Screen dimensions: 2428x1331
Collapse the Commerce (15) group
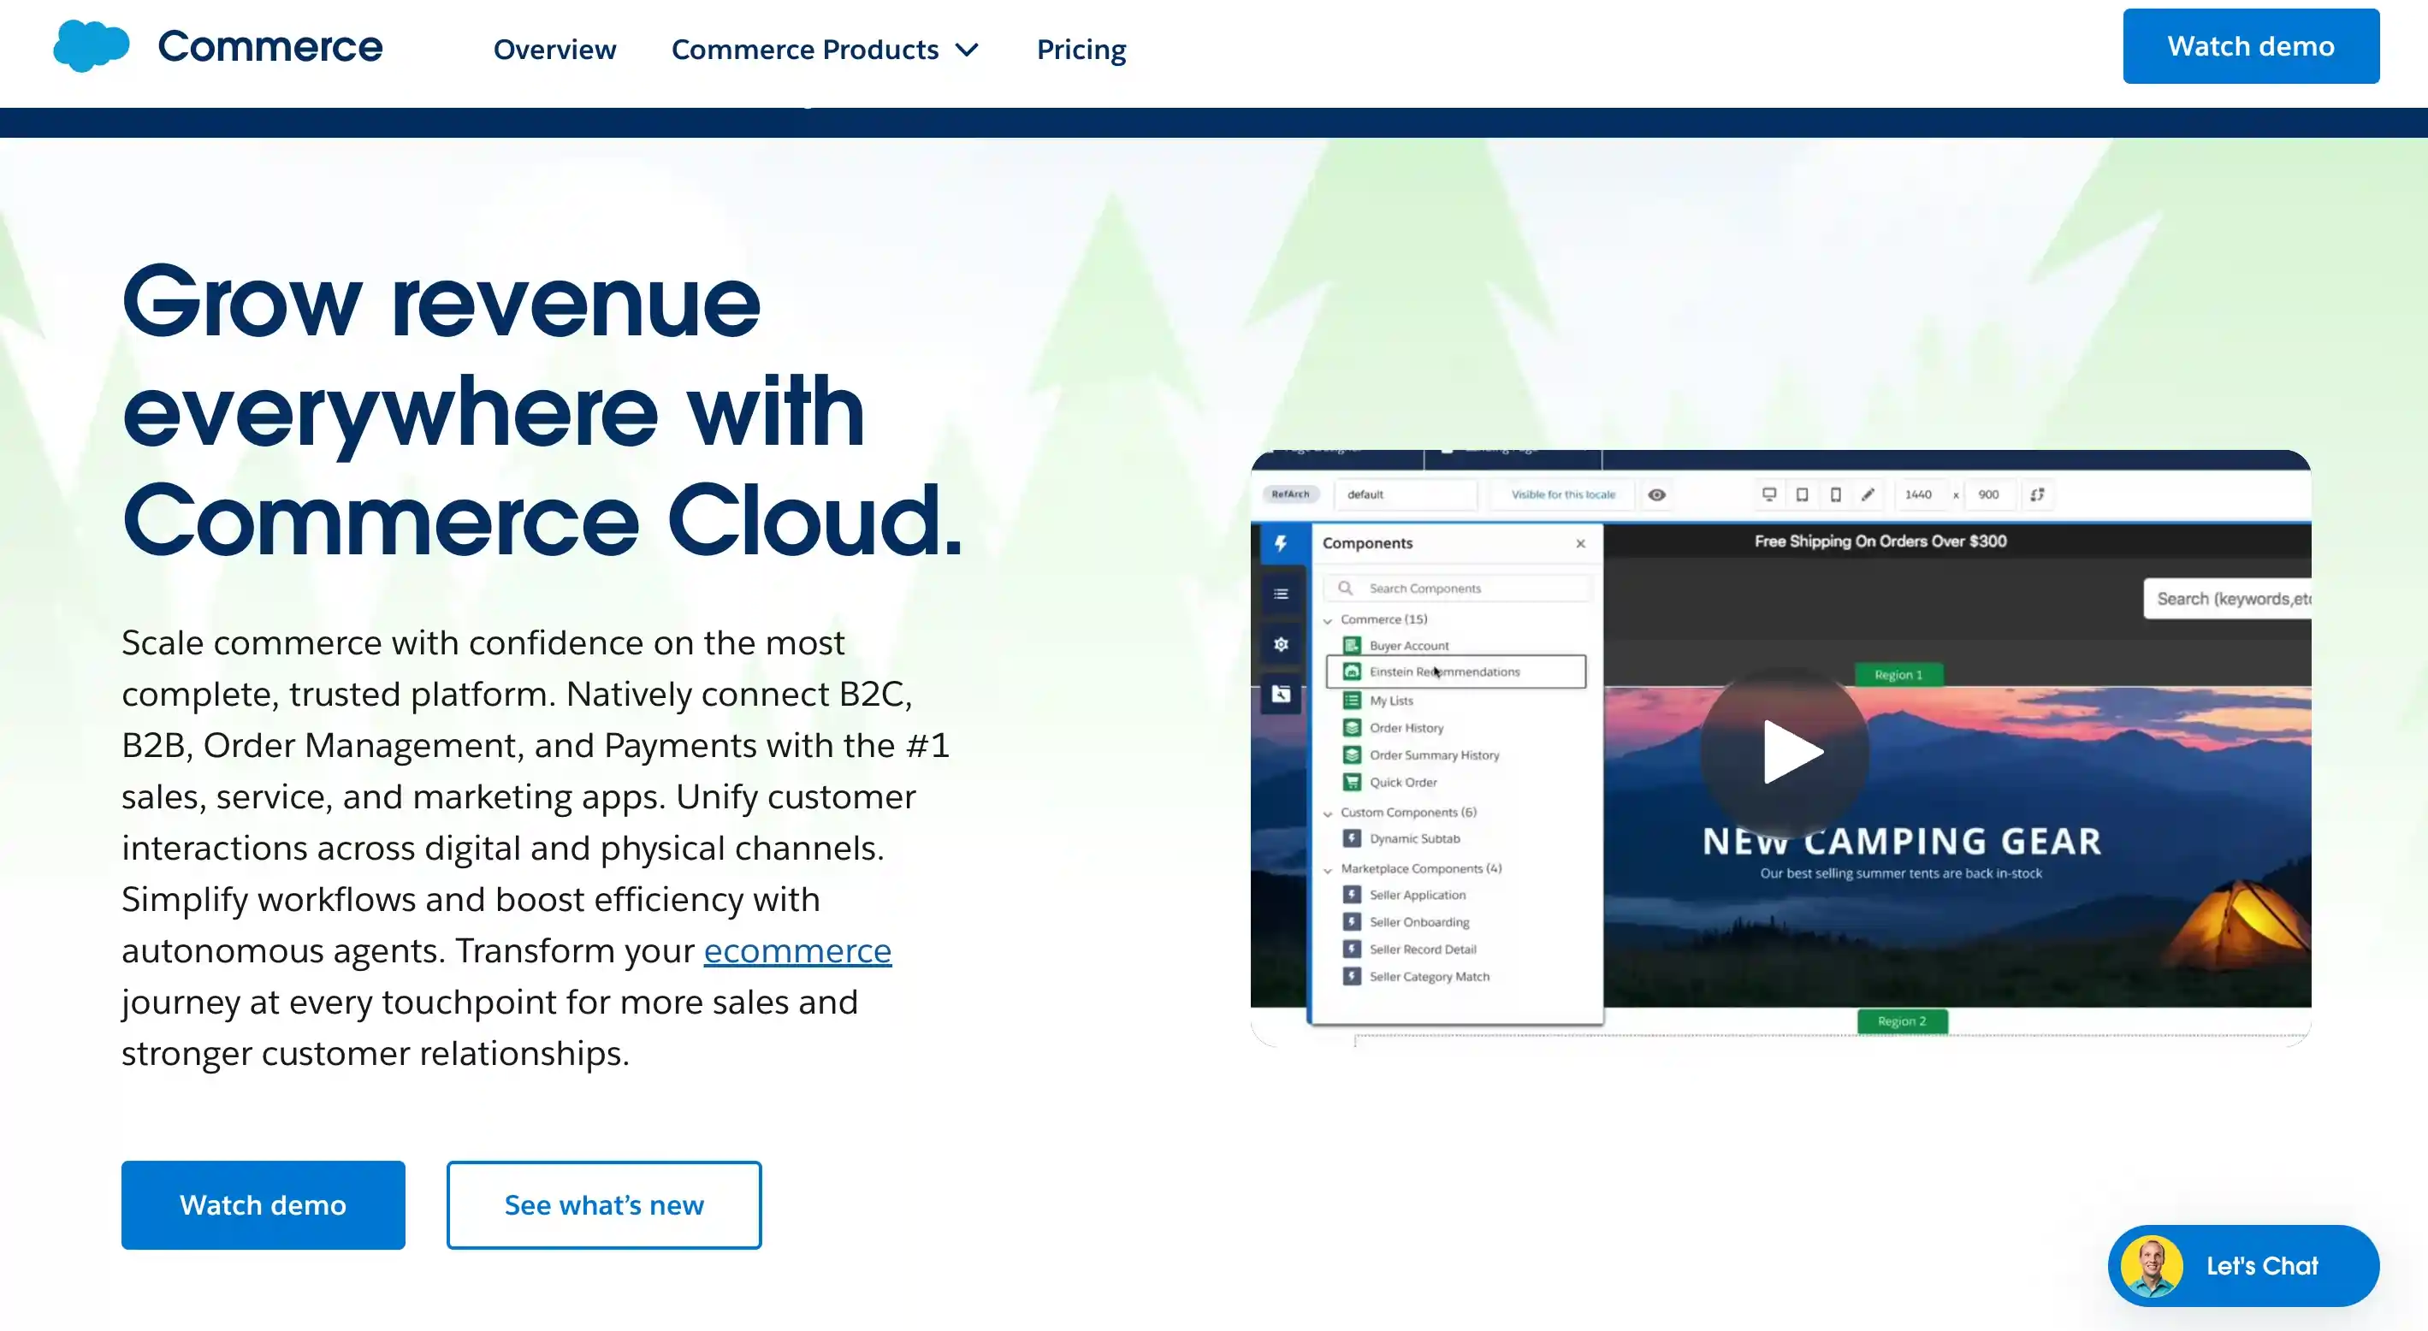point(1328,620)
